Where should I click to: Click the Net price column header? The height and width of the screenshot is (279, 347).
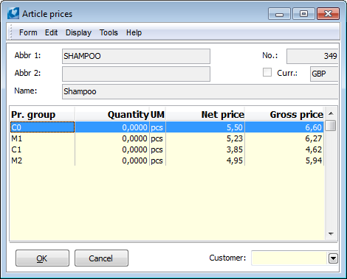click(205, 114)
